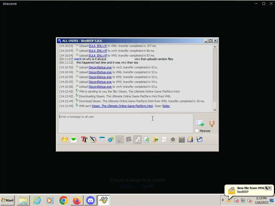Click the message input field
The width and height of the screenshot is (275, 206).
click(126, 123)
